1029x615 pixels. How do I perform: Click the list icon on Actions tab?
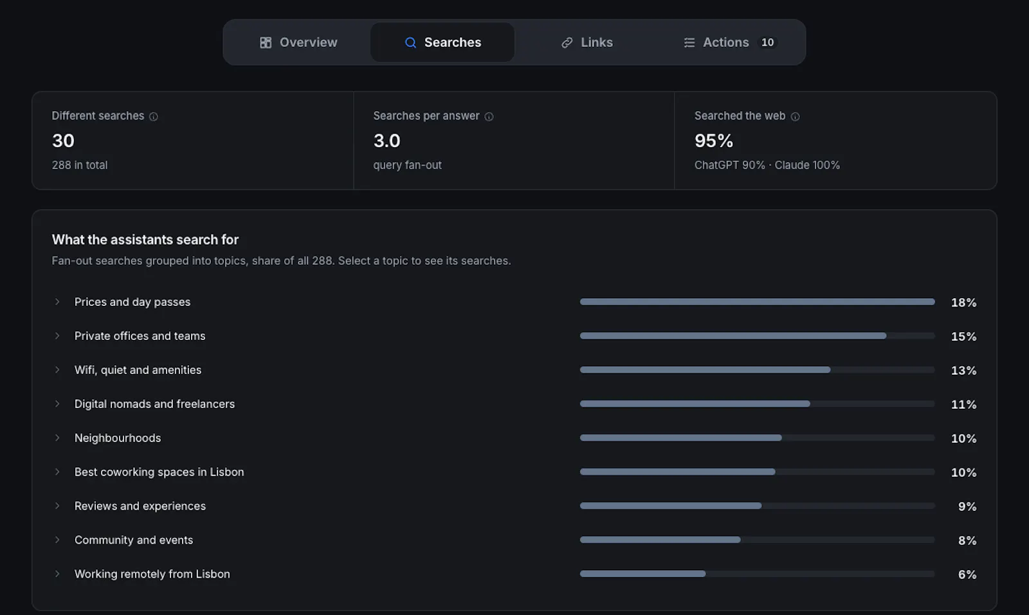point(689,42)
